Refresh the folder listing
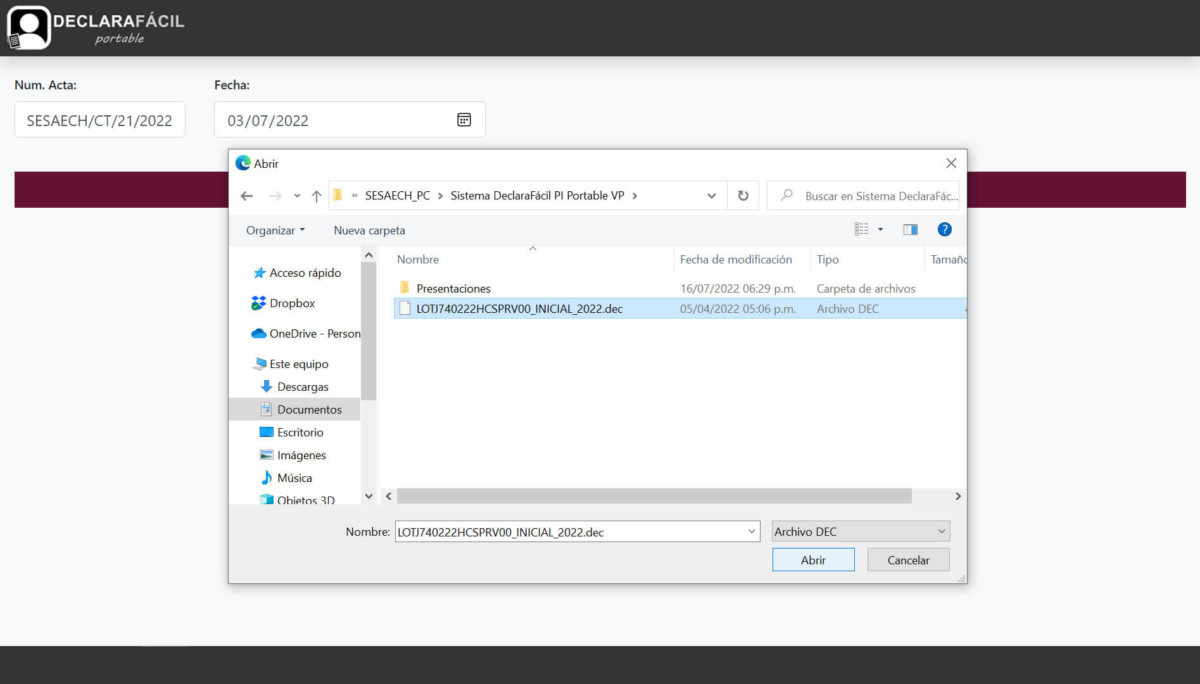1200x684 pixels. (x=743, y=196)
